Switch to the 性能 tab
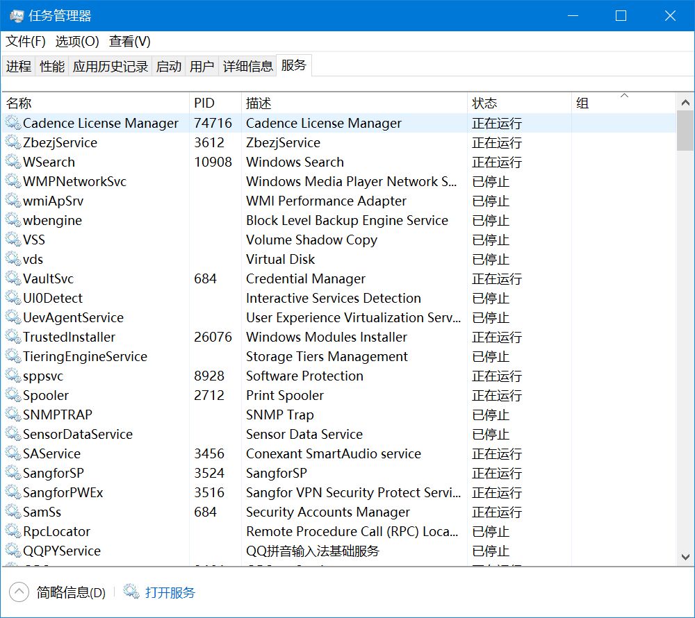 point(52,66)
